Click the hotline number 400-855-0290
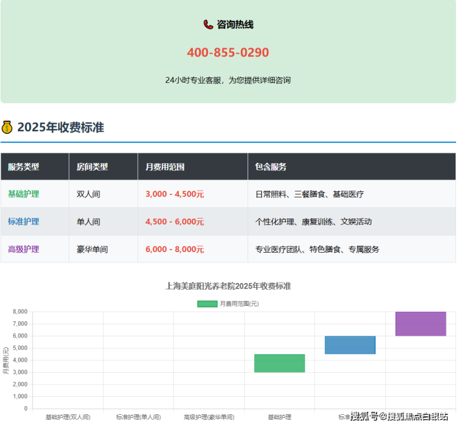The image size is (458, 426). pyautogui.click(x=228, y=53)
